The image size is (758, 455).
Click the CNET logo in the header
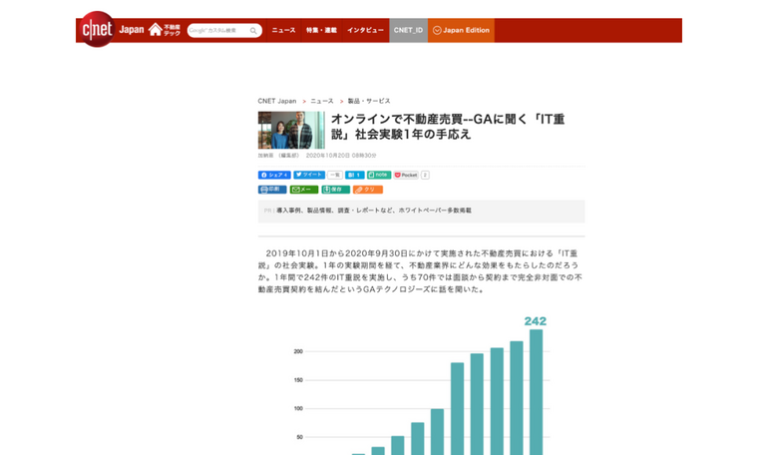[97, 30]
